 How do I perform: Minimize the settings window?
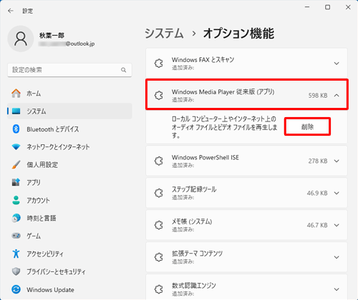point(307,7)
